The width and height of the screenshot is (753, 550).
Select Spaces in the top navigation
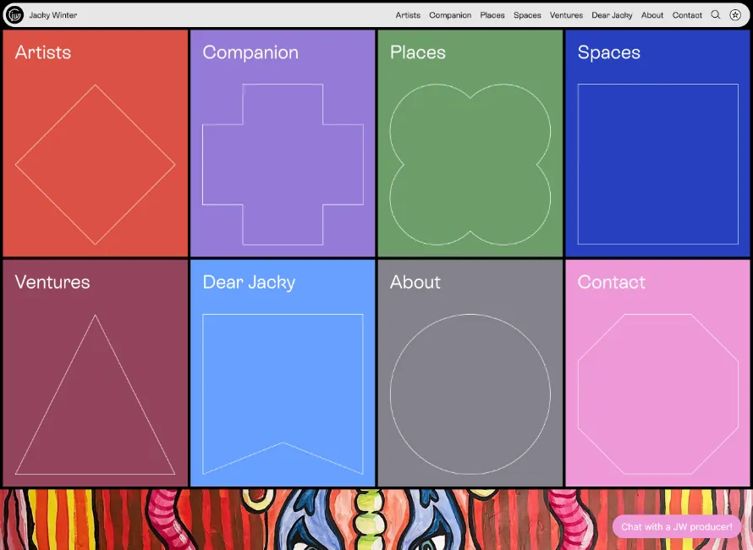(x=527, y=15)
